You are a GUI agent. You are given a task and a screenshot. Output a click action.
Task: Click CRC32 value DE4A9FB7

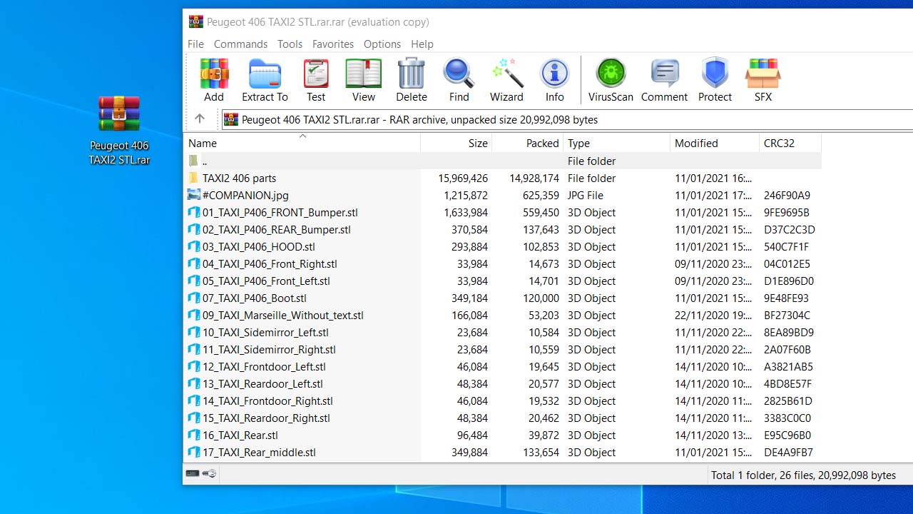coord(788,452)
